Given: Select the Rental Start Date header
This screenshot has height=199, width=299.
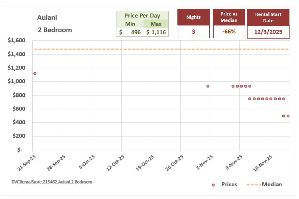Looking at the screenshot, I should (267, 18).
